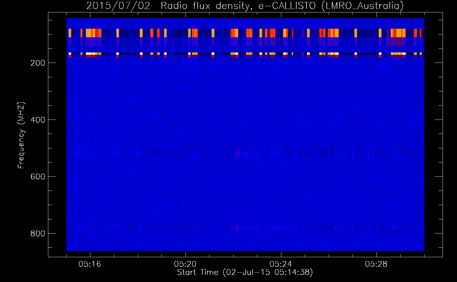The height and width of the screenshot is (282, 457).
Task: Click the '400' frequency tick label
Action: click(x=38, y=120)
